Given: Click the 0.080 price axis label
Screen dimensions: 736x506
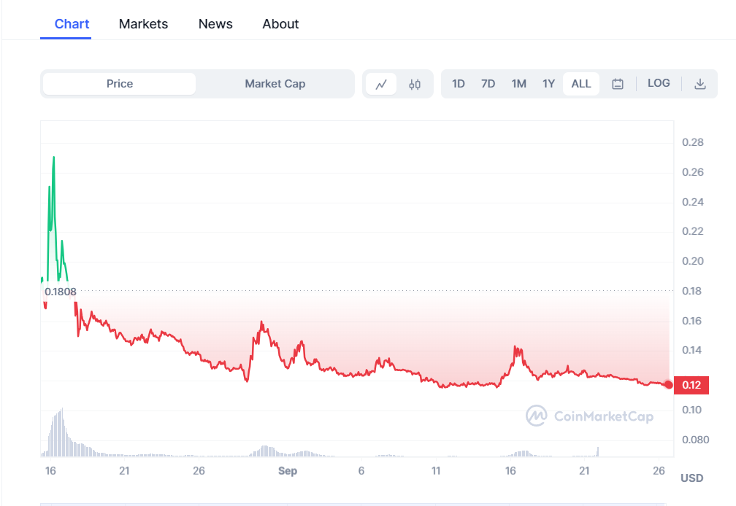Looking at the screenshot, I should (695, 440).
